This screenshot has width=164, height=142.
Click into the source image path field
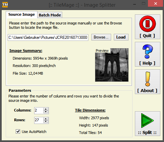click(48, 38)
